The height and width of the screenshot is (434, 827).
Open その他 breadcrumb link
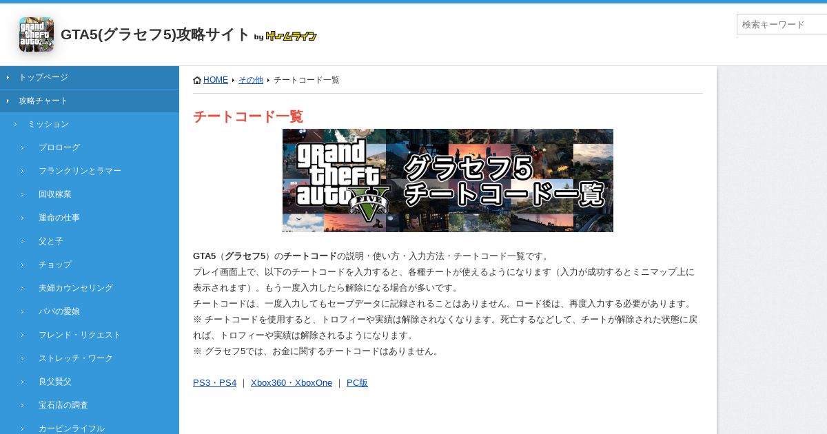coord(251,80)
